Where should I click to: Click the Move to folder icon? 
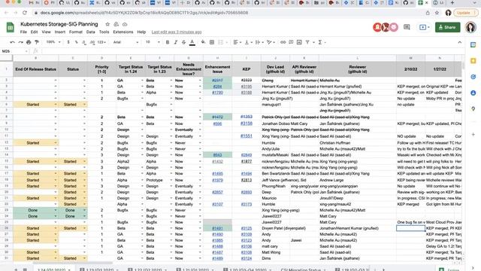116,24
